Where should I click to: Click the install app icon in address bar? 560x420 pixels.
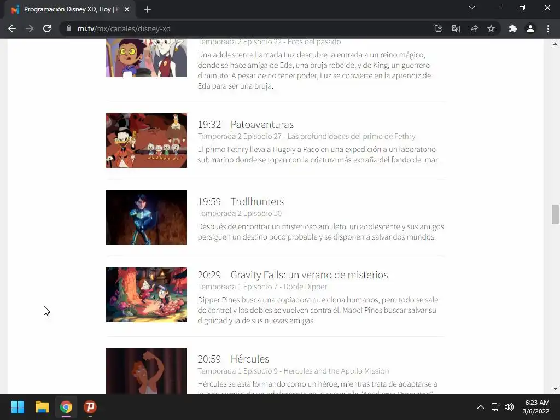pos(438,28)
